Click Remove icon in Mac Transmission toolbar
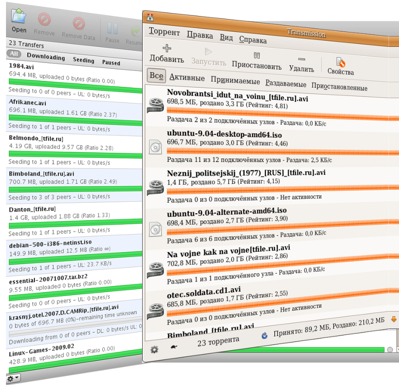The image size is (399, 385). [44, 19]
